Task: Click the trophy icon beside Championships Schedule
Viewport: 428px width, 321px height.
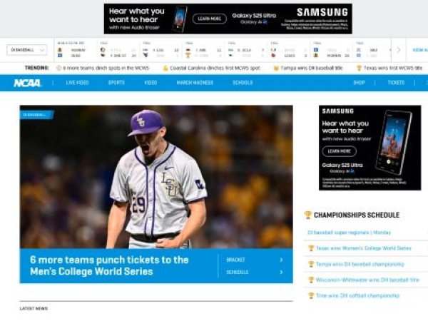Action: pyautogui.click(x=308, y=215)
